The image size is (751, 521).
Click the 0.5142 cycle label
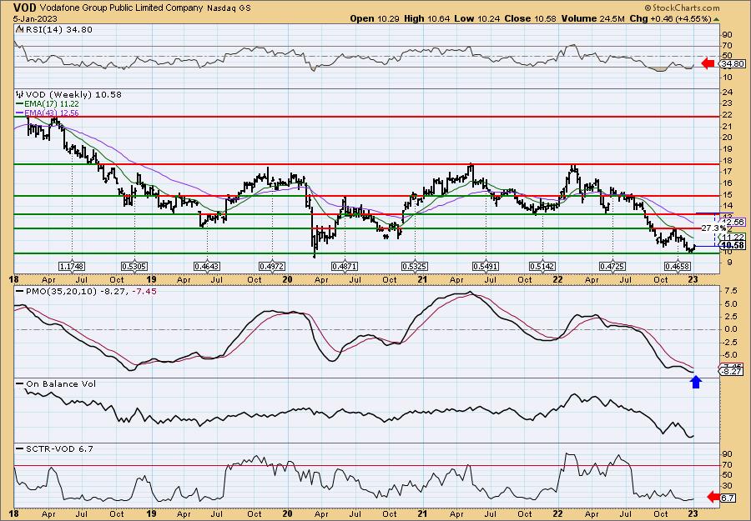tap(542, 266)
